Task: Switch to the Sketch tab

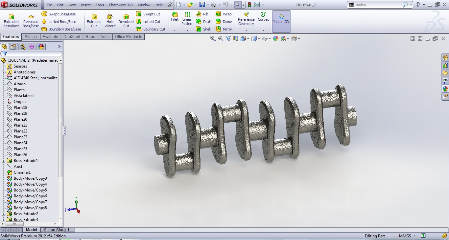Action: (x=31, y=37)
